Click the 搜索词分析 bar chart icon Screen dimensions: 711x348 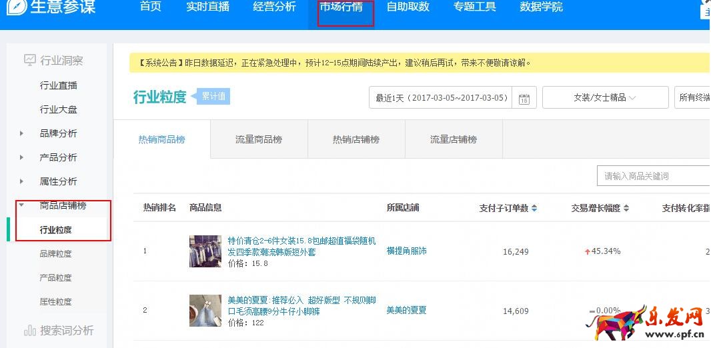[x=30, y=330]
